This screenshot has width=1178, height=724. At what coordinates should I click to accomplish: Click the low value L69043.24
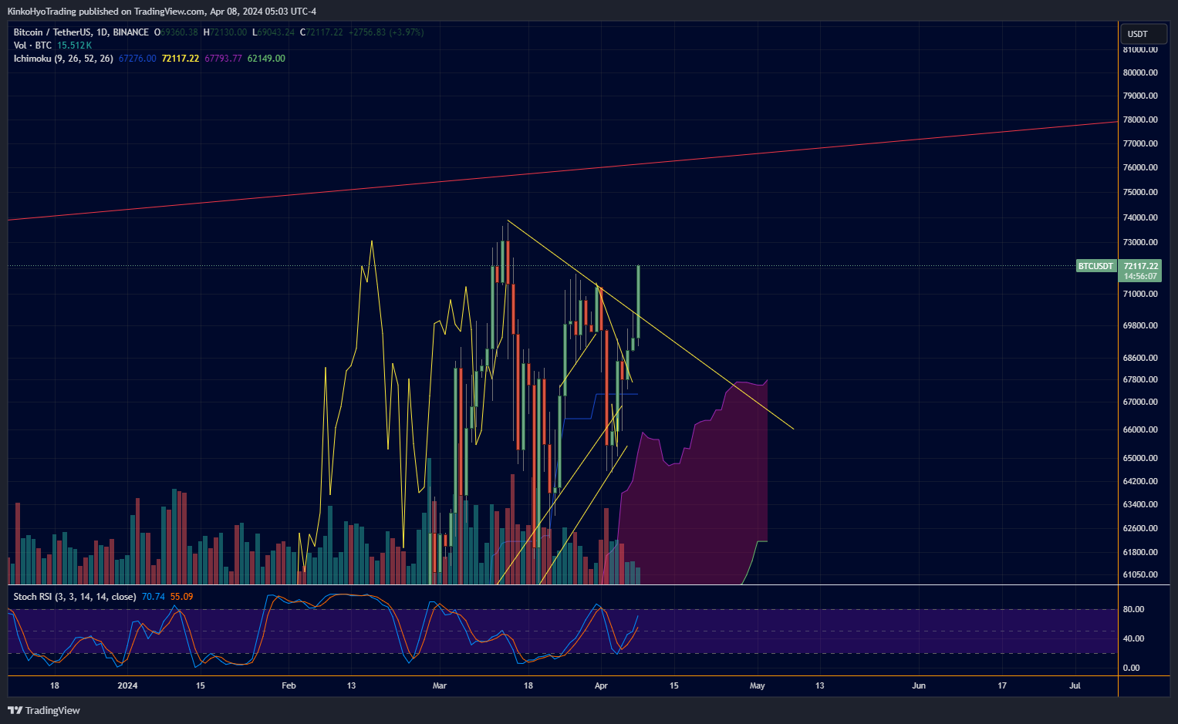273,32
